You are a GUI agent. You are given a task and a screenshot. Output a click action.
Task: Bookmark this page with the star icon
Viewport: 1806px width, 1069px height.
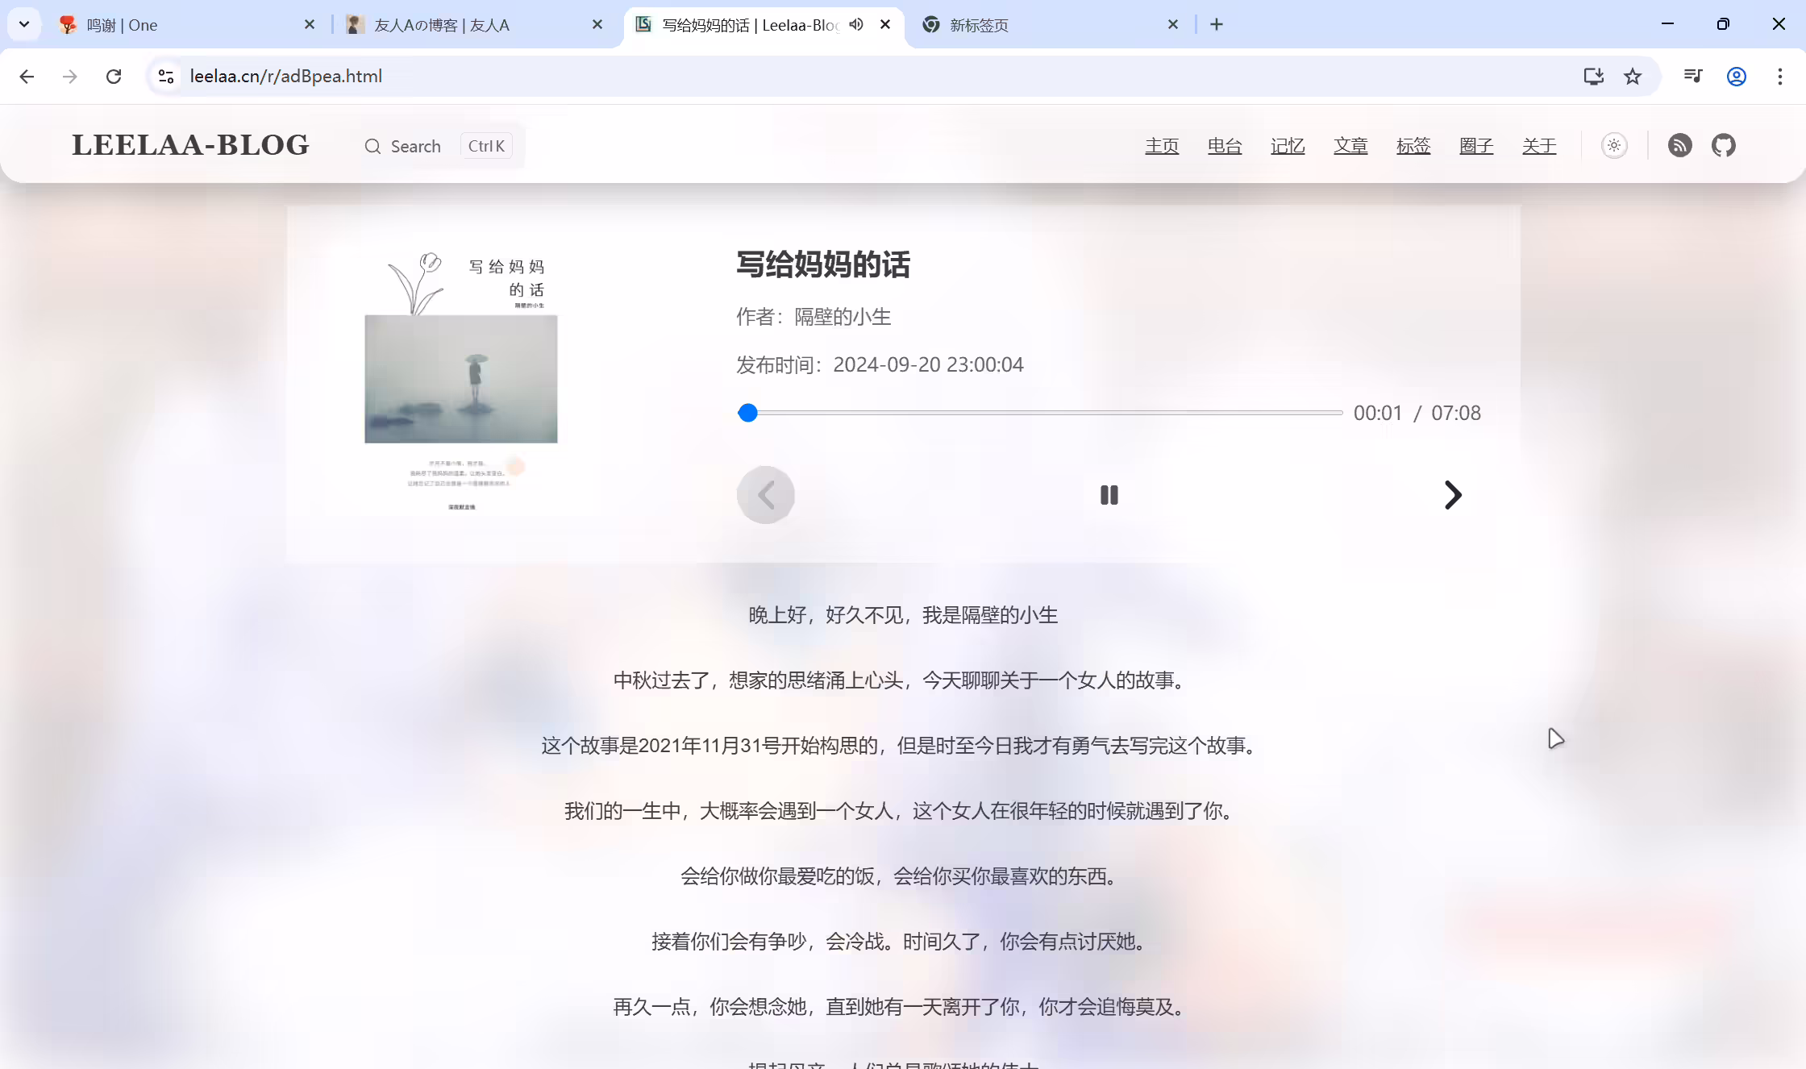tap(1633, 77)
